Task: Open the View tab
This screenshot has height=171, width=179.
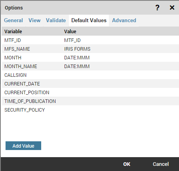Action: pyautogui.click(x=34, y=21)
